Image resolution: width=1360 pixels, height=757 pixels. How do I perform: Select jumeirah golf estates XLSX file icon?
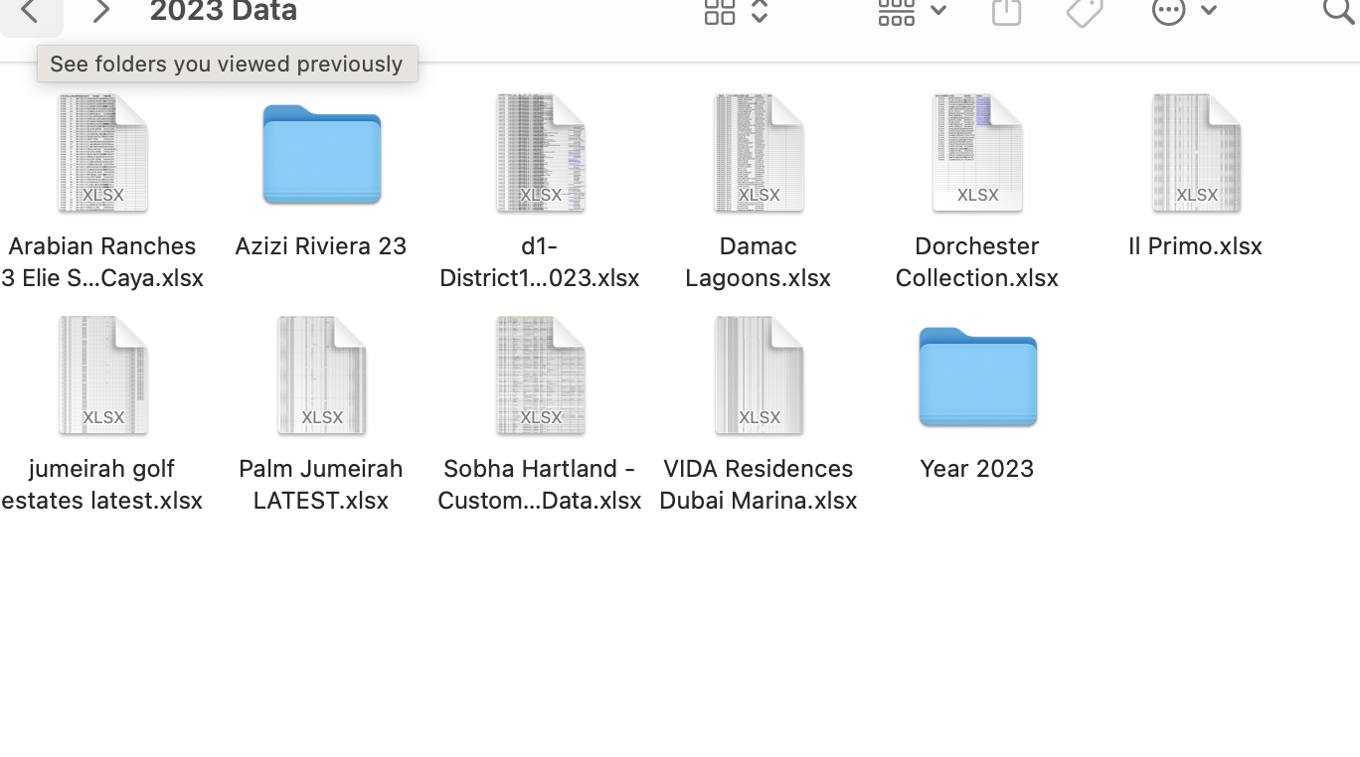[x=102, y=376]
